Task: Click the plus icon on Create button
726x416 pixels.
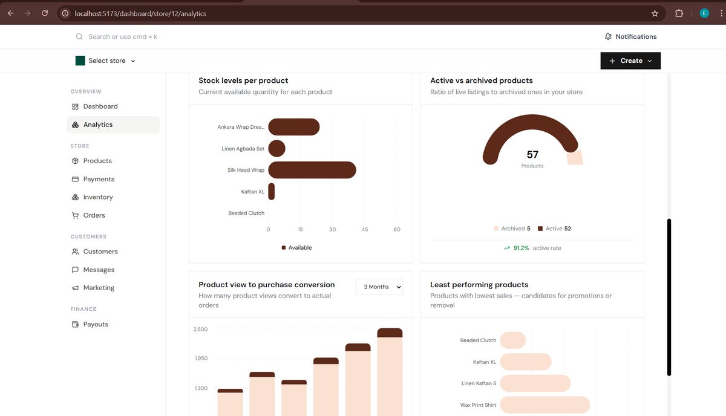Action: pos(612,61)
